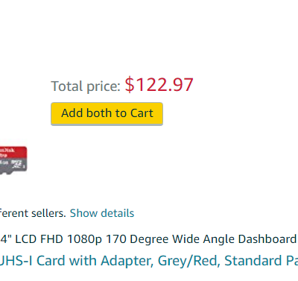Screen dimensions: 298x281
Task: Click the red $122.97 total price
Action: 159,85
